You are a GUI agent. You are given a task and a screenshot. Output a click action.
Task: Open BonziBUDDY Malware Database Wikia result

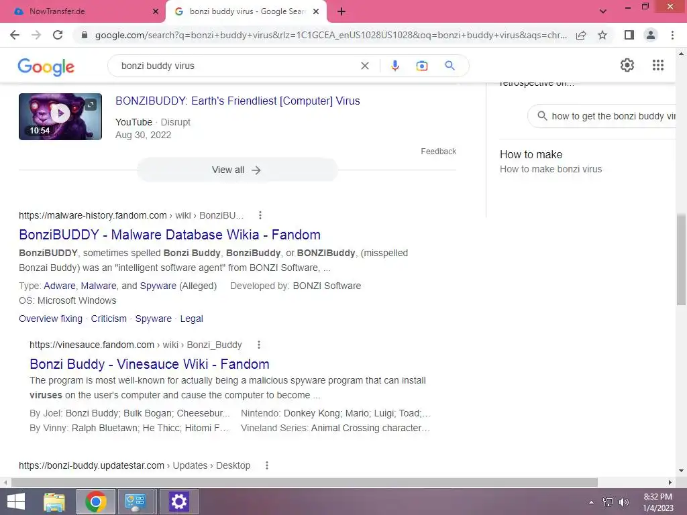[x=170, y=235]
